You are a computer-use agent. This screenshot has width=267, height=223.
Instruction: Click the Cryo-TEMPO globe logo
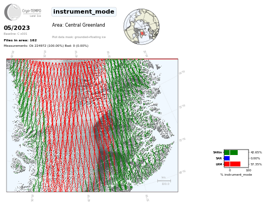pyautogui.click(x=12, y=12)
